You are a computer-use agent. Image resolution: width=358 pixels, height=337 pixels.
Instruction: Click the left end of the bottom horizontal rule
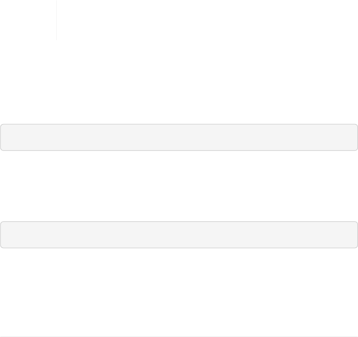pyautogui.click(x=1, y=337)
